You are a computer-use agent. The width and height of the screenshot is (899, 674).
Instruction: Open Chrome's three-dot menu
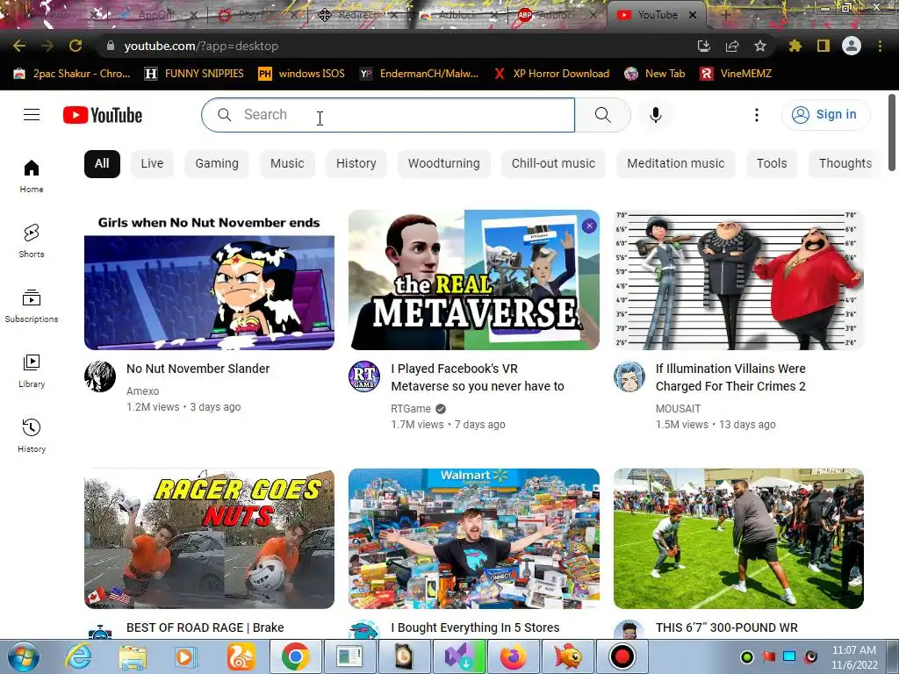(880, 46)
